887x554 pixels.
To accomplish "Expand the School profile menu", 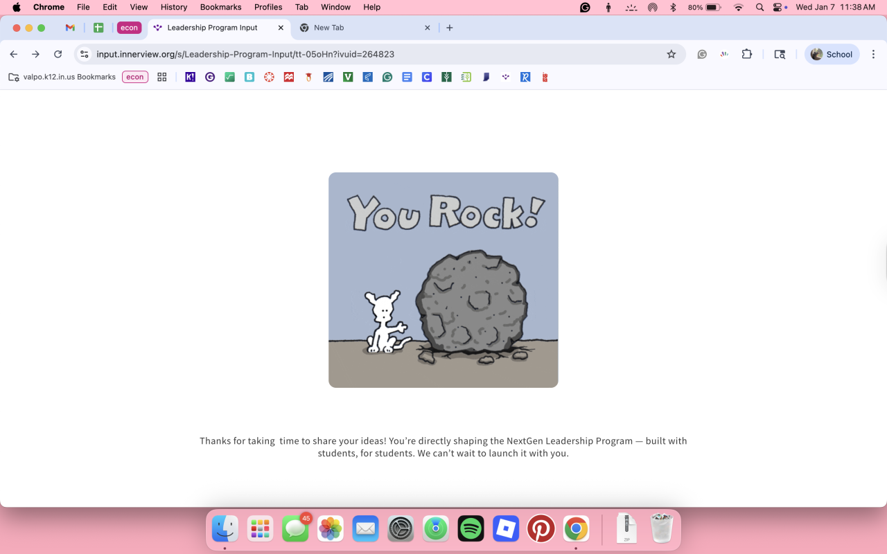I will pos(832,54).
